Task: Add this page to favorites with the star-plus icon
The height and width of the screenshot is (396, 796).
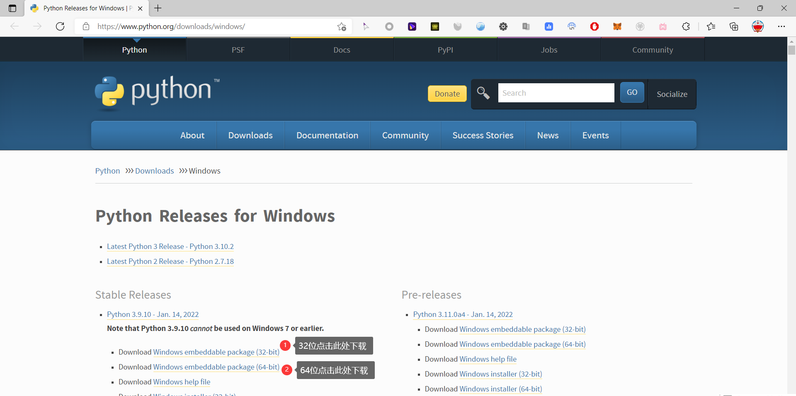Action: click(x=342, y=27)
